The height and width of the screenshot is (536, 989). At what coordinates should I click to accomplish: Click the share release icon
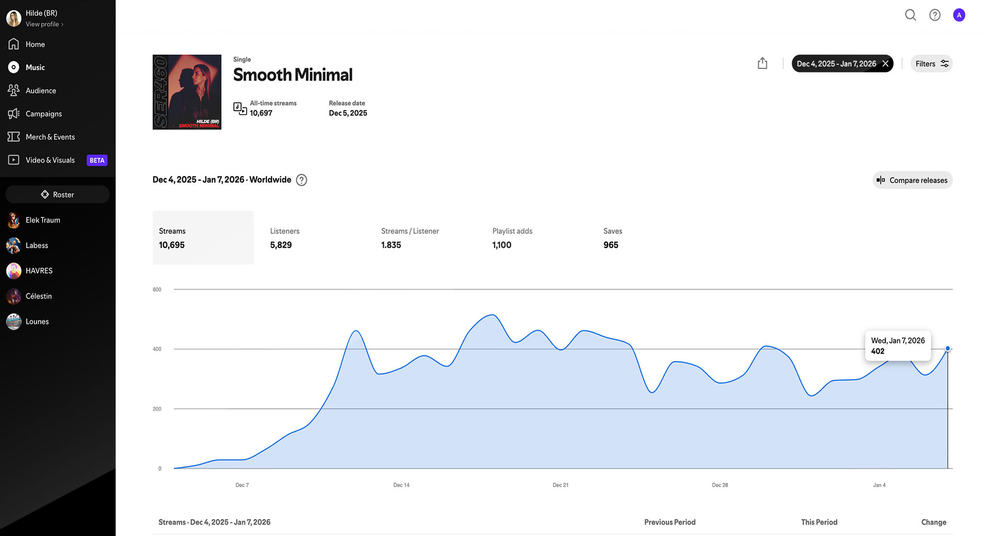762,63
